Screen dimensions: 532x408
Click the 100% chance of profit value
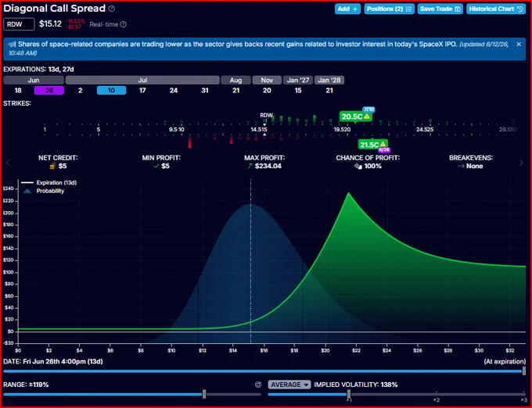point(372,166)
